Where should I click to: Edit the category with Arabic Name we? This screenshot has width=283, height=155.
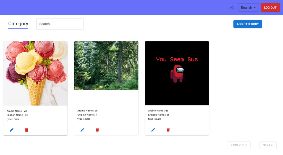12,130
